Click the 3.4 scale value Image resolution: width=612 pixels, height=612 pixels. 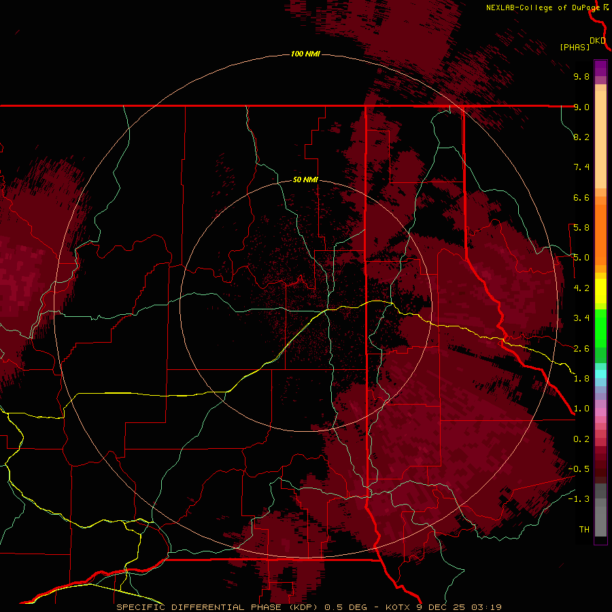[x=581, y=318]
